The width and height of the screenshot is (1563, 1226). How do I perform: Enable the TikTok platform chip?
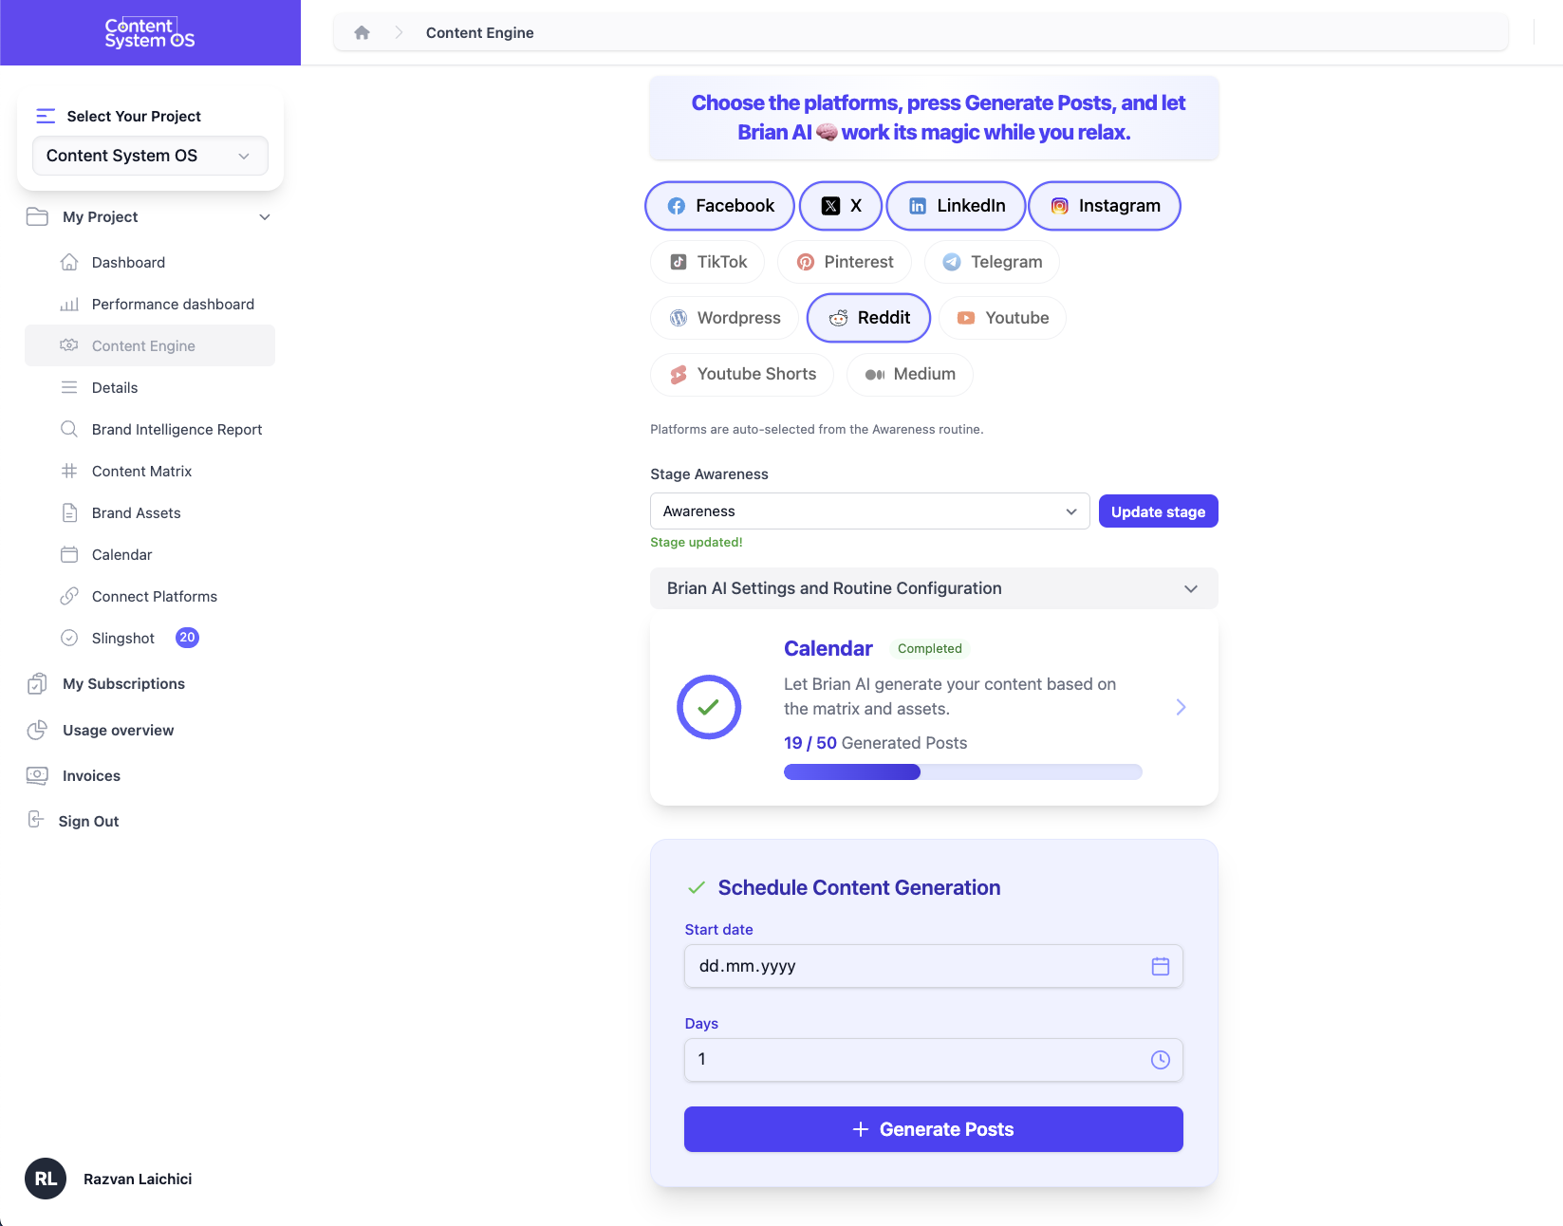(708, 262)
